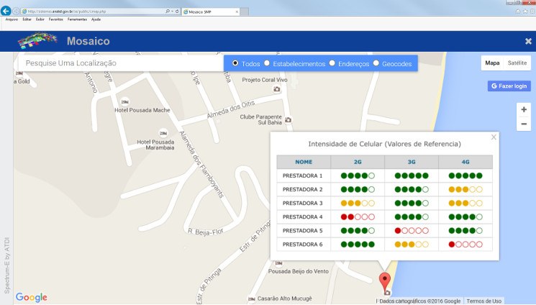Click the NOME column header
Viewport: 536px width, 305px height.
coord(304,162)
